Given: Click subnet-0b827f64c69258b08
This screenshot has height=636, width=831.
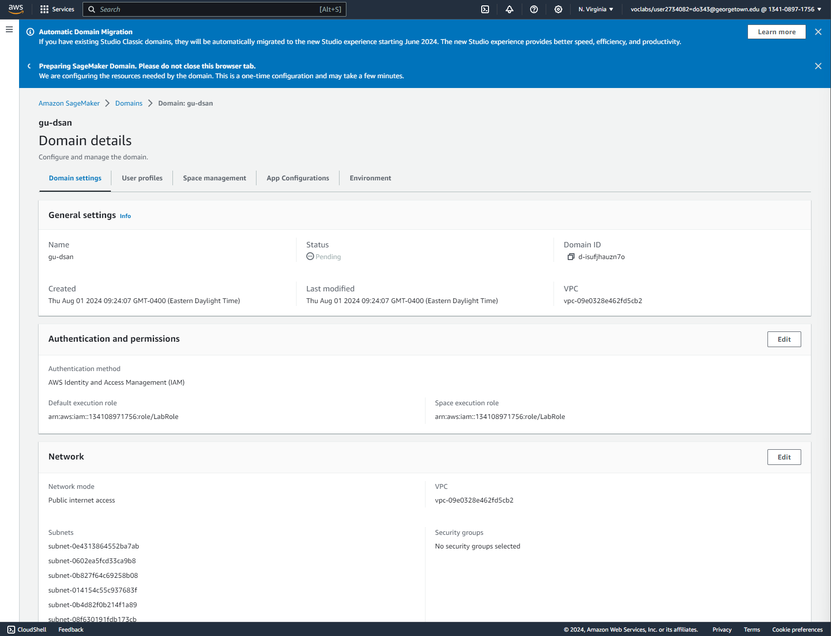Looking at the screenshot, I should pyautogui.click(x=93, y=575).
